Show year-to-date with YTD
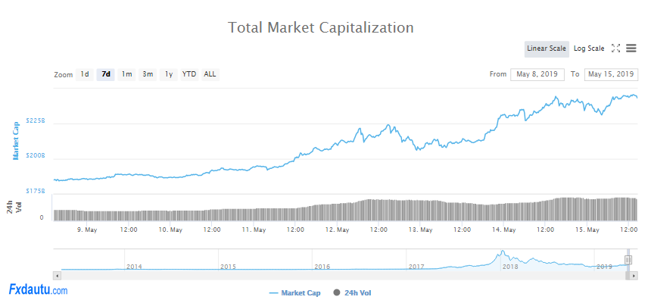 pos(189,74)
